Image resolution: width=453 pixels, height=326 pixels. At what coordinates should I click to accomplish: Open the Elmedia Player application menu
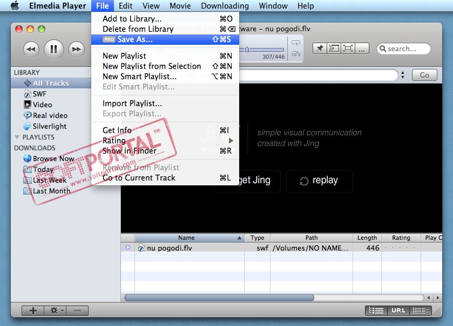[x=57, y=6]
